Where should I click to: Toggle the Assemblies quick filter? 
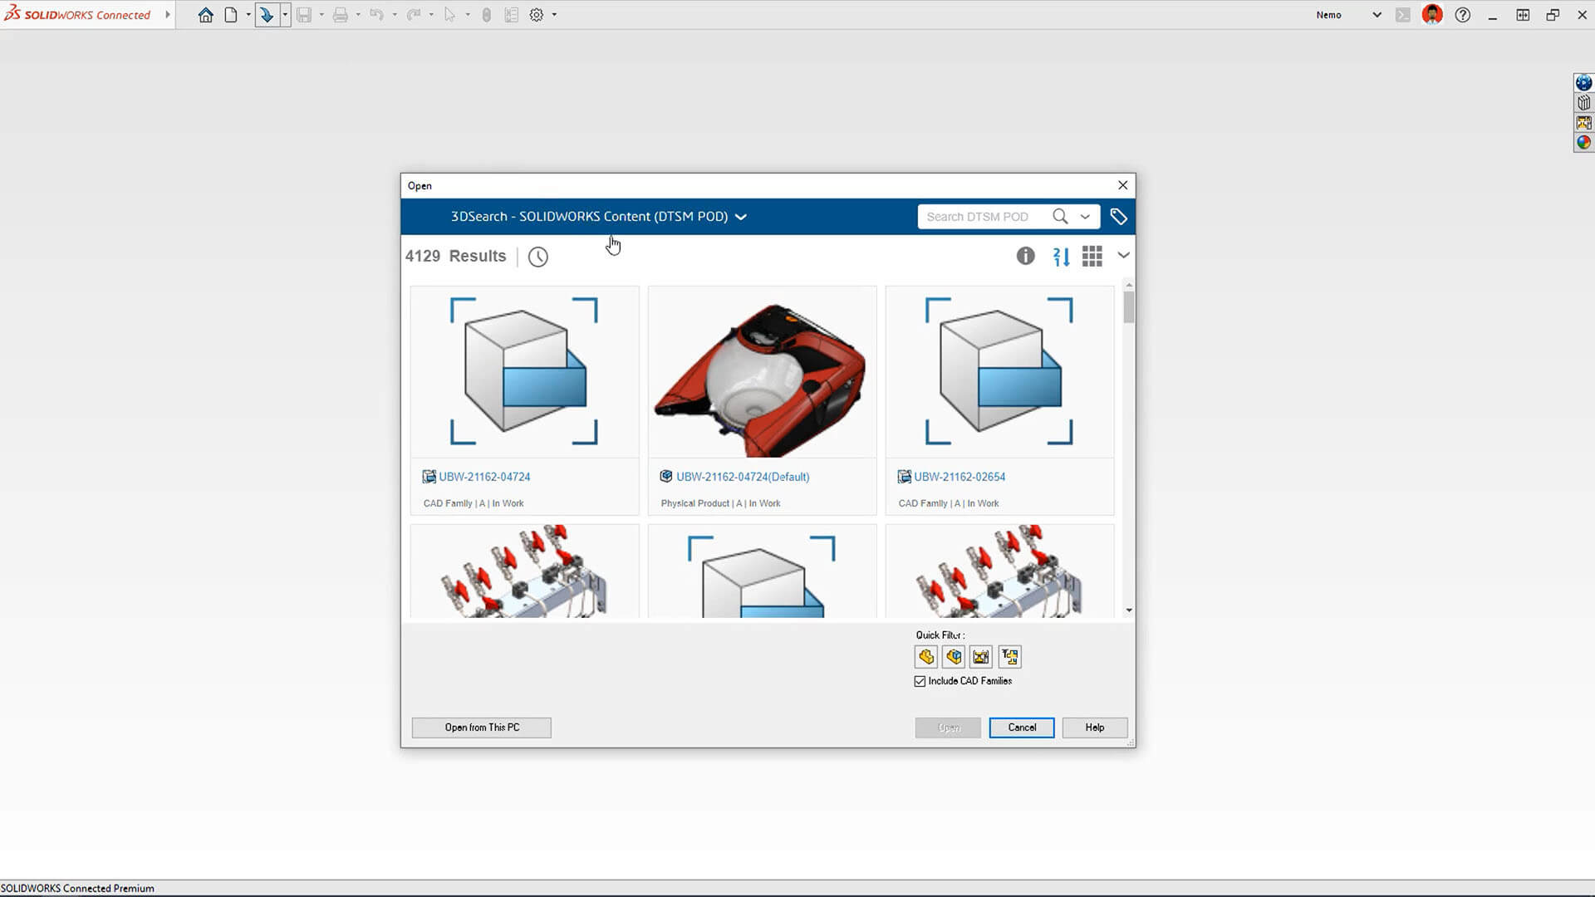point(954,657)
